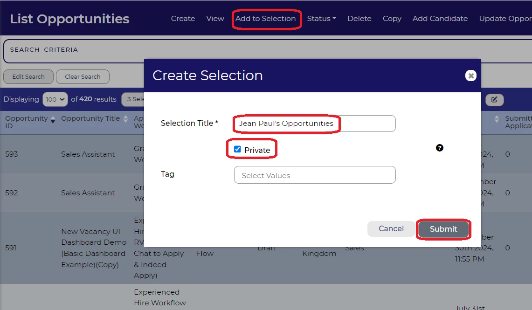Select the View menu item
The image size is (532, 310).
[x=215, y=19]
